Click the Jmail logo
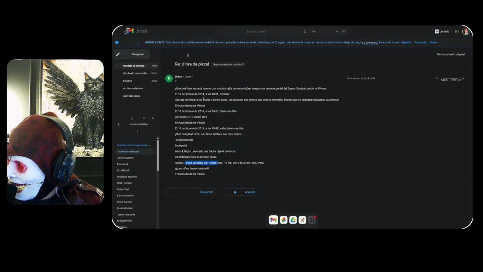This screenshot has width=483, height=272. click(135, 31)
